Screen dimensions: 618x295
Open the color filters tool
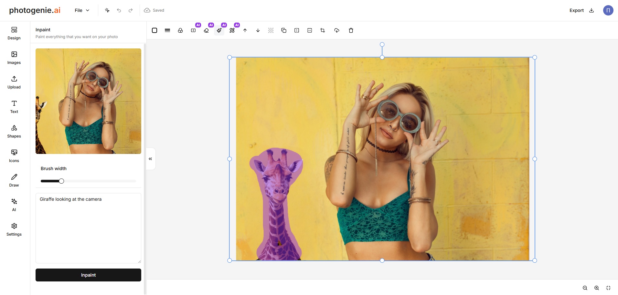(x=180, y=30)
